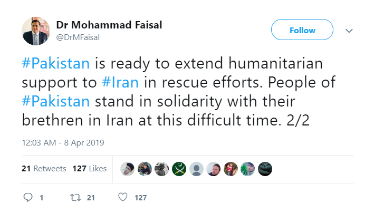Open the @DrMFaisal handle

point(78,37)
